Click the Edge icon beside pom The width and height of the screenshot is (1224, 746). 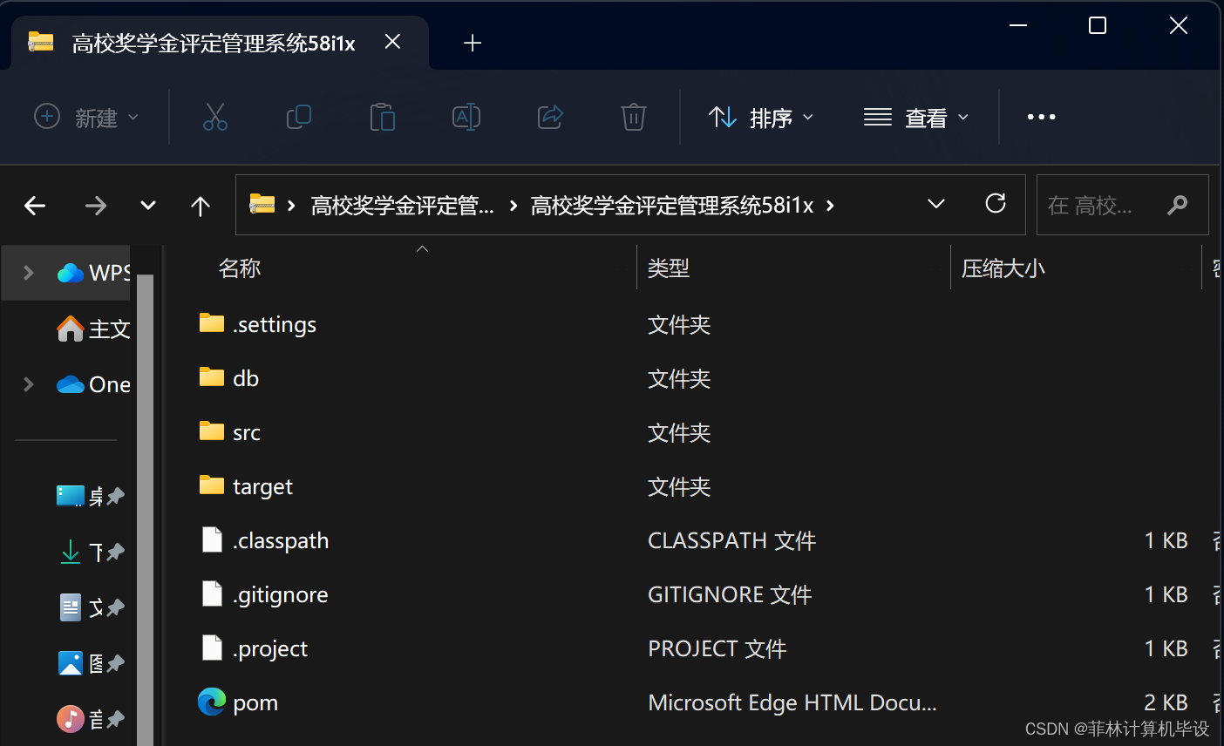tap(212, 702)
